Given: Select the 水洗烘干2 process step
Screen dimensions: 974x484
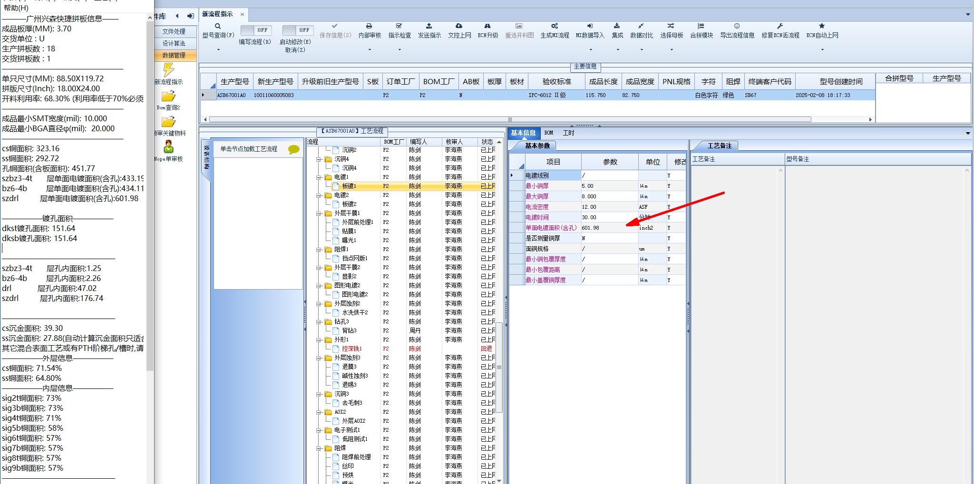Looking at the screenshot, I should 355,313.
